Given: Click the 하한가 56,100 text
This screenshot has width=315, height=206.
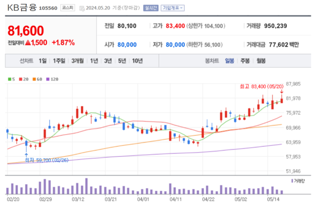Looking at the screenshot, I should [205, 45].
